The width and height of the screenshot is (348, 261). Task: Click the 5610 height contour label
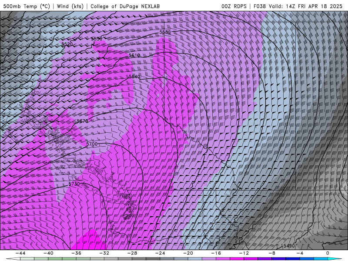(134, 55)
